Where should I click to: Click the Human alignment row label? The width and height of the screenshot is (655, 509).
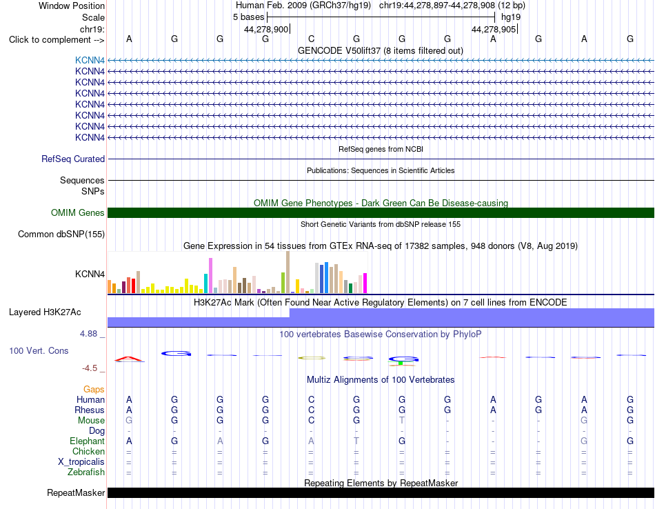point(90,399)
